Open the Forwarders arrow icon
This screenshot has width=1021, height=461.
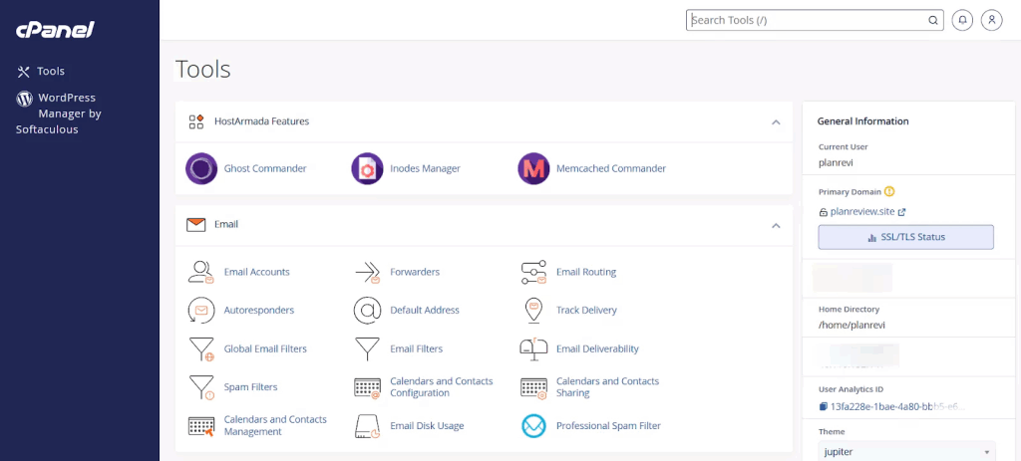point(368,272)
